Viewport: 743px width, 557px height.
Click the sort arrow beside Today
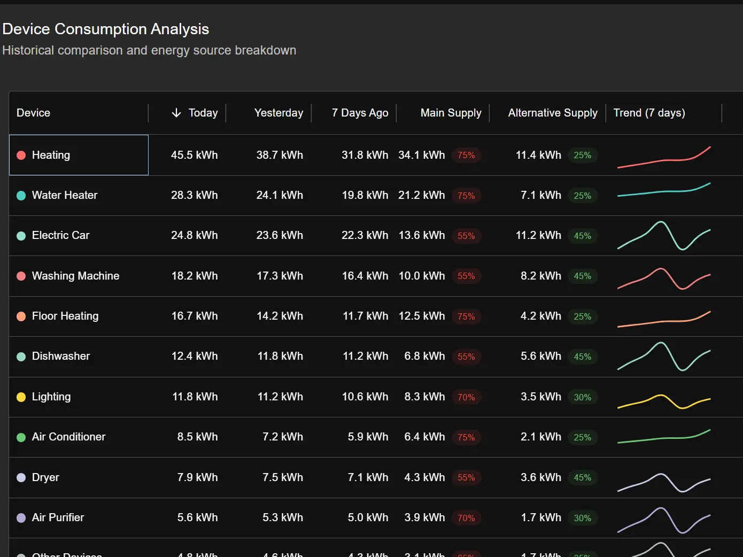point(176,113)
